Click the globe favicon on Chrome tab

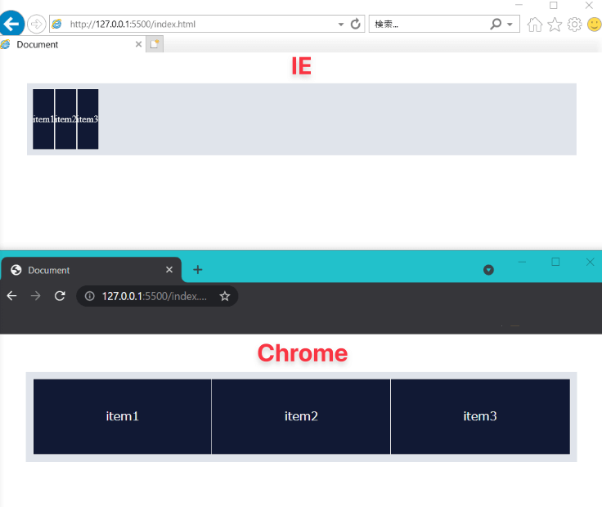16,270
